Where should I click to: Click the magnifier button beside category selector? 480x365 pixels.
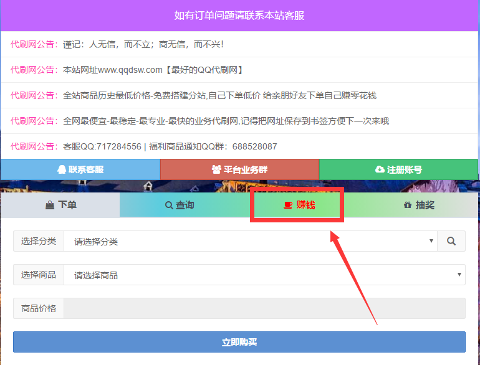pos(451,241)
